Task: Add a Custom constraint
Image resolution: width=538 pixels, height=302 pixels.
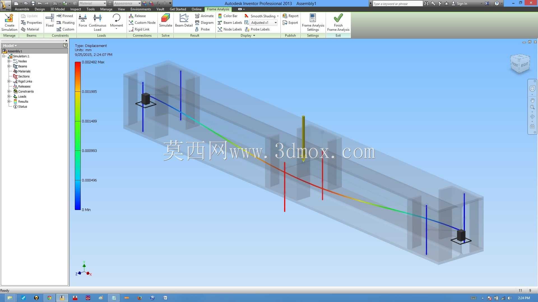Action: [65, 29]
